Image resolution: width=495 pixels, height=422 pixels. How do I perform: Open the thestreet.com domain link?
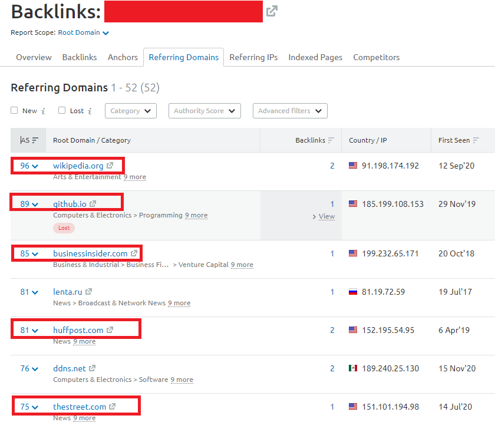80,407
